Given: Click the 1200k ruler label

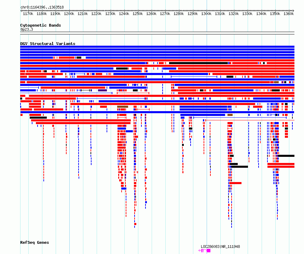Looking at the screenshot, I should [69, 14].
